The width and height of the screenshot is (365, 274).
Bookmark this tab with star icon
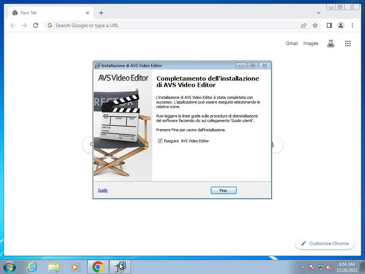click(x=315, y=25)
